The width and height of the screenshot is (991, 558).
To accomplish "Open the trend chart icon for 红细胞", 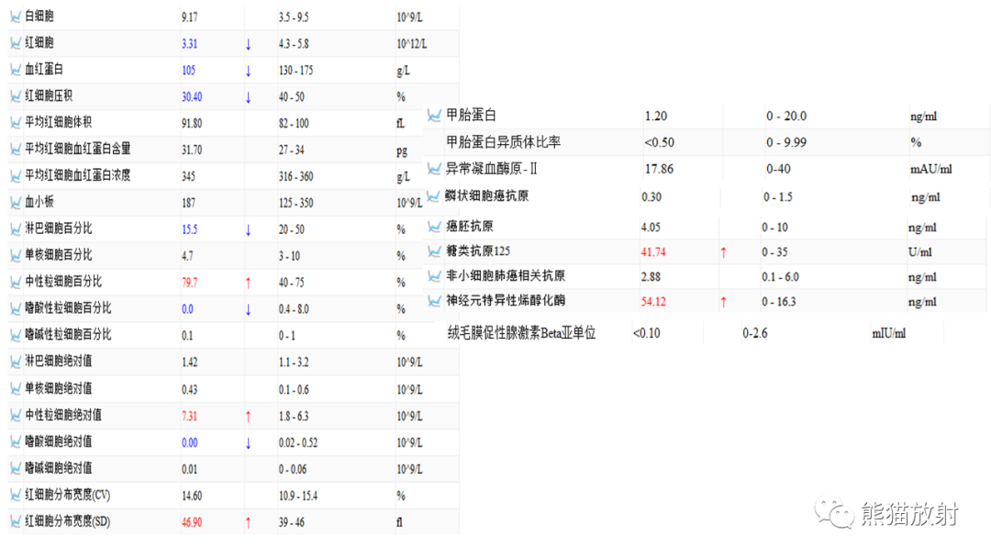I will [x=16, y=43].
